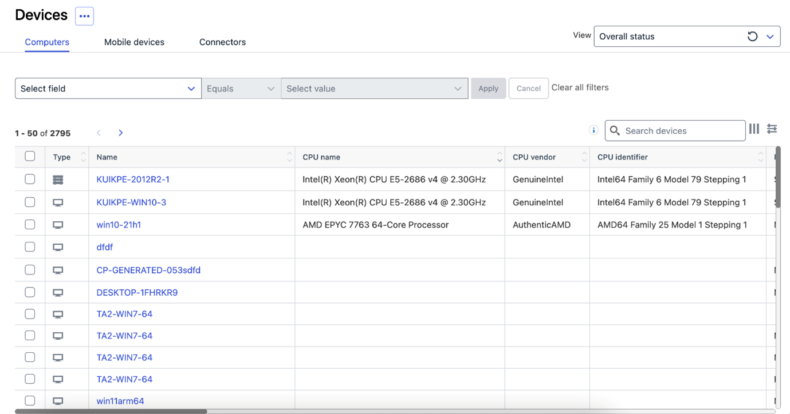Switch to the Connectors tab
This screenshot has height=414, width=790.
coord(222,42)
